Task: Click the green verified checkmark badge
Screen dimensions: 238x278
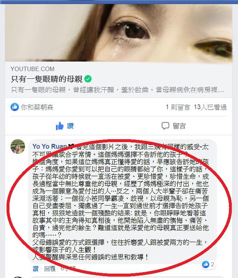Action: pos(88,79)
